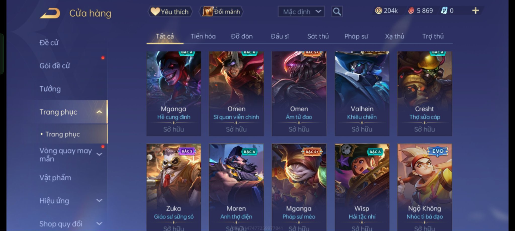
Task: Tap the red ruby currency icon
Action: (411, 11)
